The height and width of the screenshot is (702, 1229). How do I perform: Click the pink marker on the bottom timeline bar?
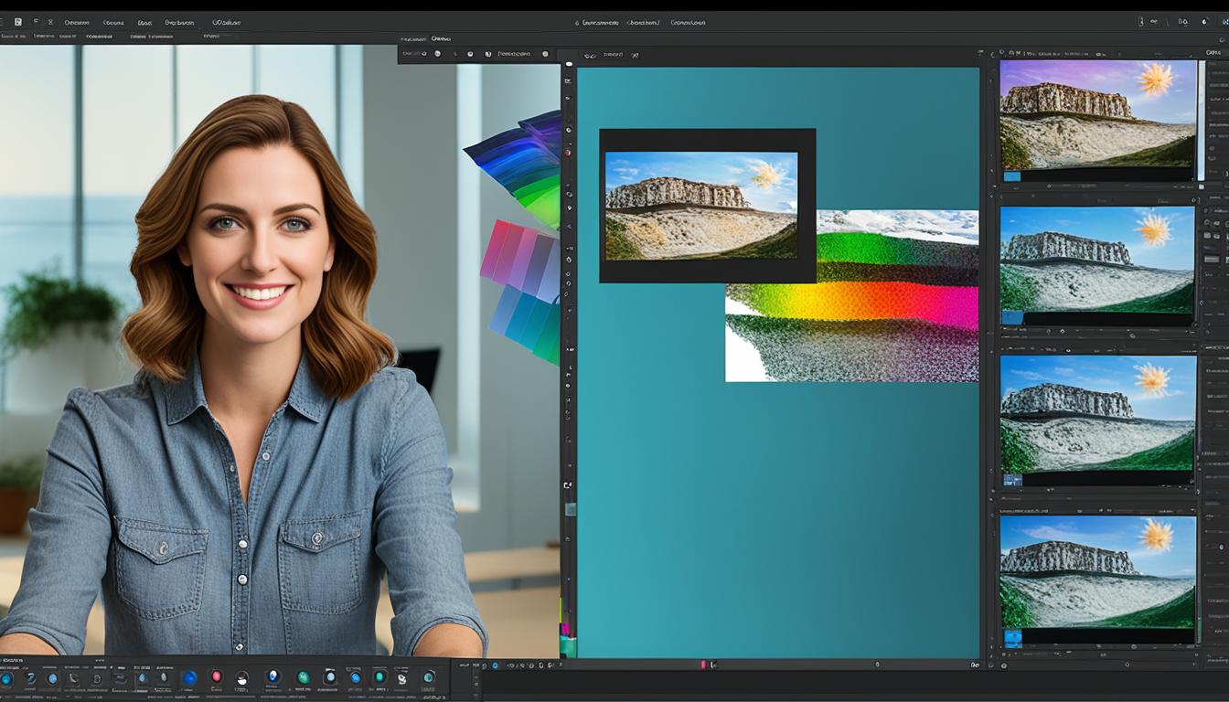coord(703,665)
